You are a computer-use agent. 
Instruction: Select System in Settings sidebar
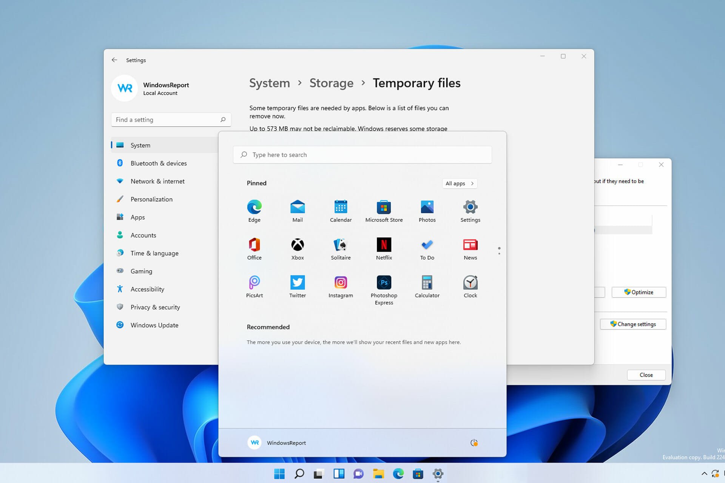click(140, 145)
